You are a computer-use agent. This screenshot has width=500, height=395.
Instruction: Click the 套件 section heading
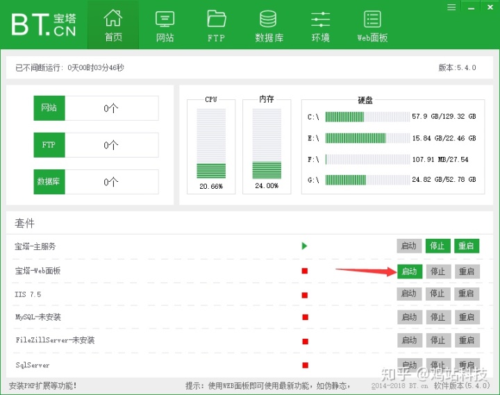pos(24,223)
